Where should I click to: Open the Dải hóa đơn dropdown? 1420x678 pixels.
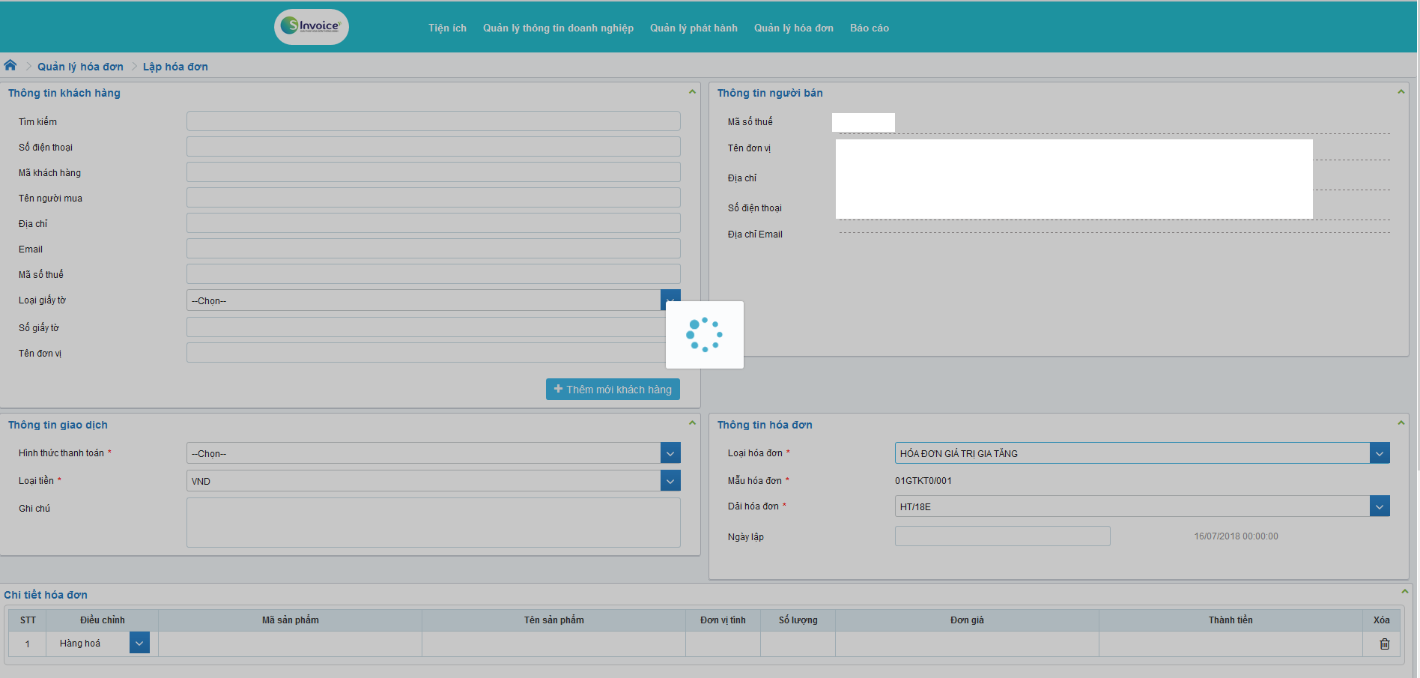click(x=1380, y=506)
